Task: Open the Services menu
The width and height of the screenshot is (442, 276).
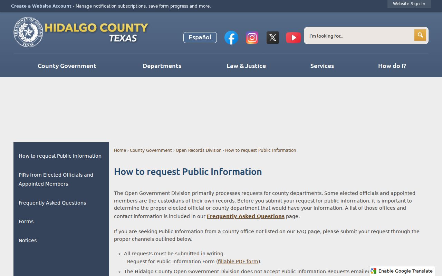Action: point(322,66)
